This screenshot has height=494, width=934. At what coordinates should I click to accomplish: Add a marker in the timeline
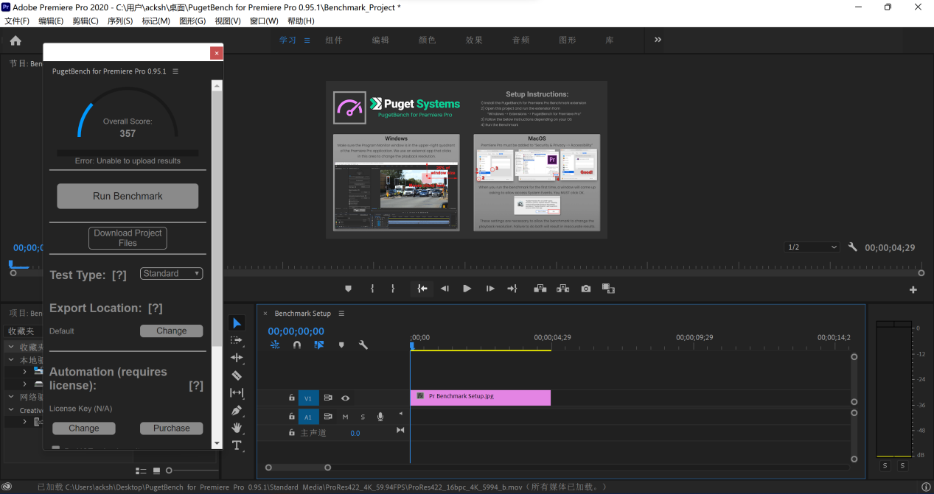tap(341, 345)
